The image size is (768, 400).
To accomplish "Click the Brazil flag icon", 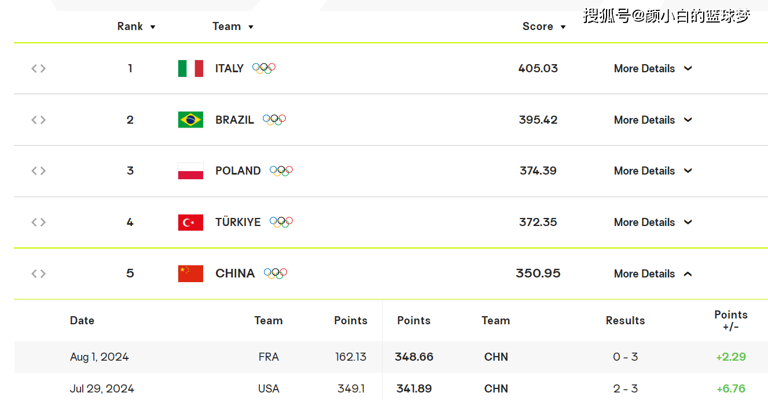I will coord(190,120).
